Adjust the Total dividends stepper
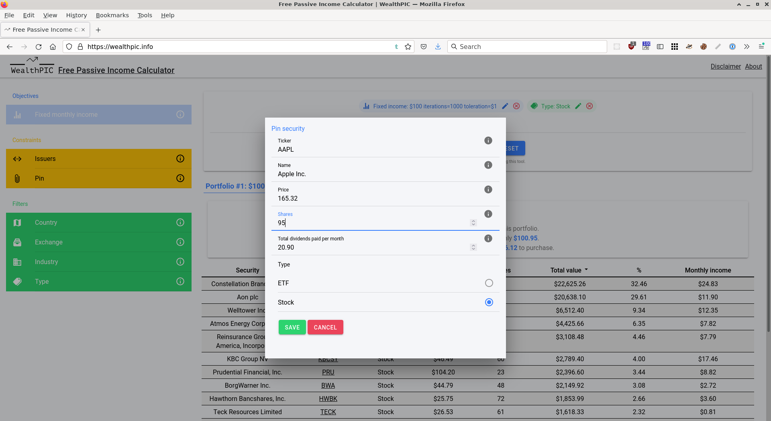Image resolution: width=771 pixels, height=421 pixels. point(473,247)
